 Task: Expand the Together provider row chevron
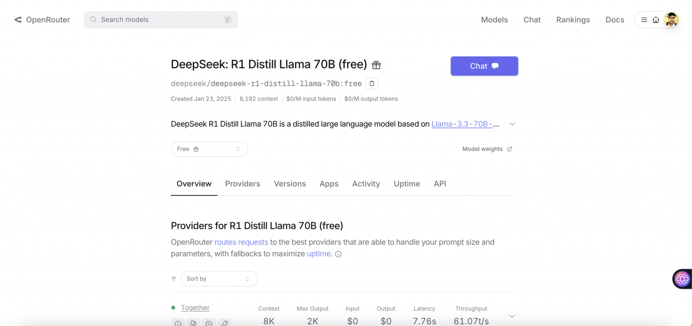512,316
